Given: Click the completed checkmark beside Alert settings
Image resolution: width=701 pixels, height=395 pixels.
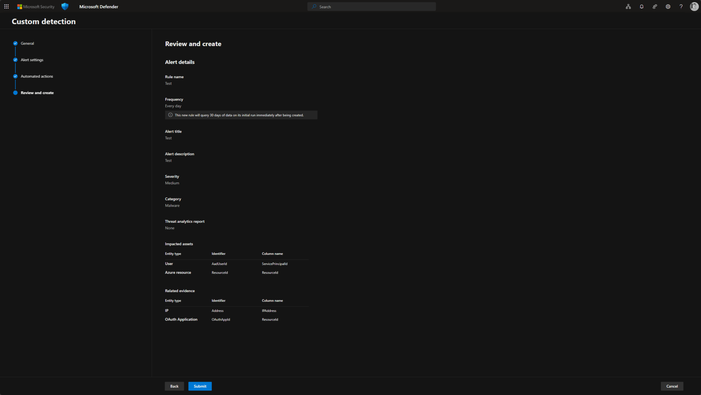Looking at the screenshot, I should pos(15,59).
